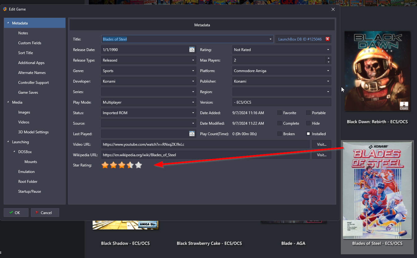Image resolution: width=417 pixels, height=258 pixels.
Task: Click the OK button
Action: pyautogui.click(x=16, y=213)
